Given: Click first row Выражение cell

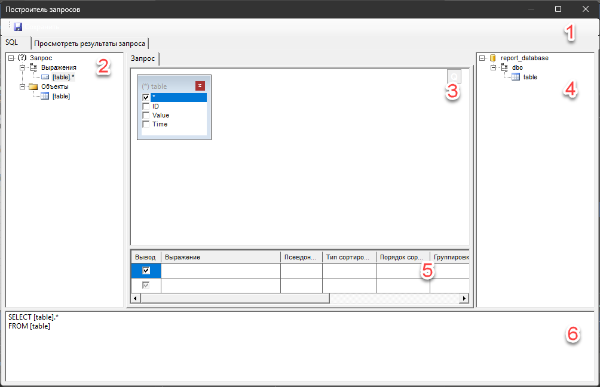Looking at the screenshot, I should pos(221,271).
